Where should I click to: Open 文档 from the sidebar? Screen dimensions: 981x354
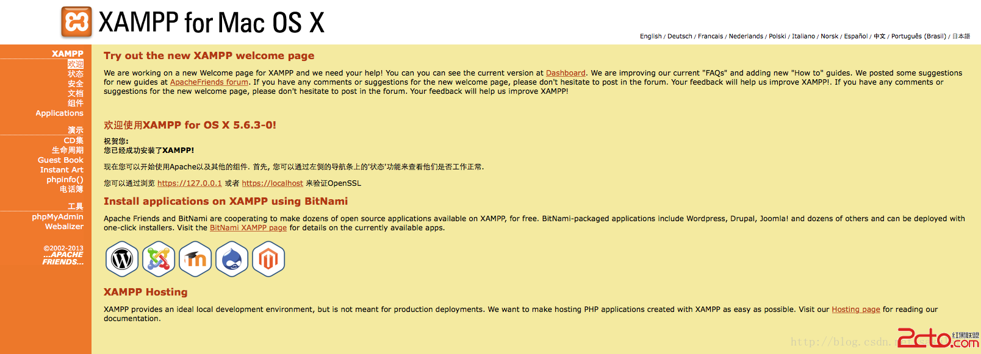click(x=76, y=93)
